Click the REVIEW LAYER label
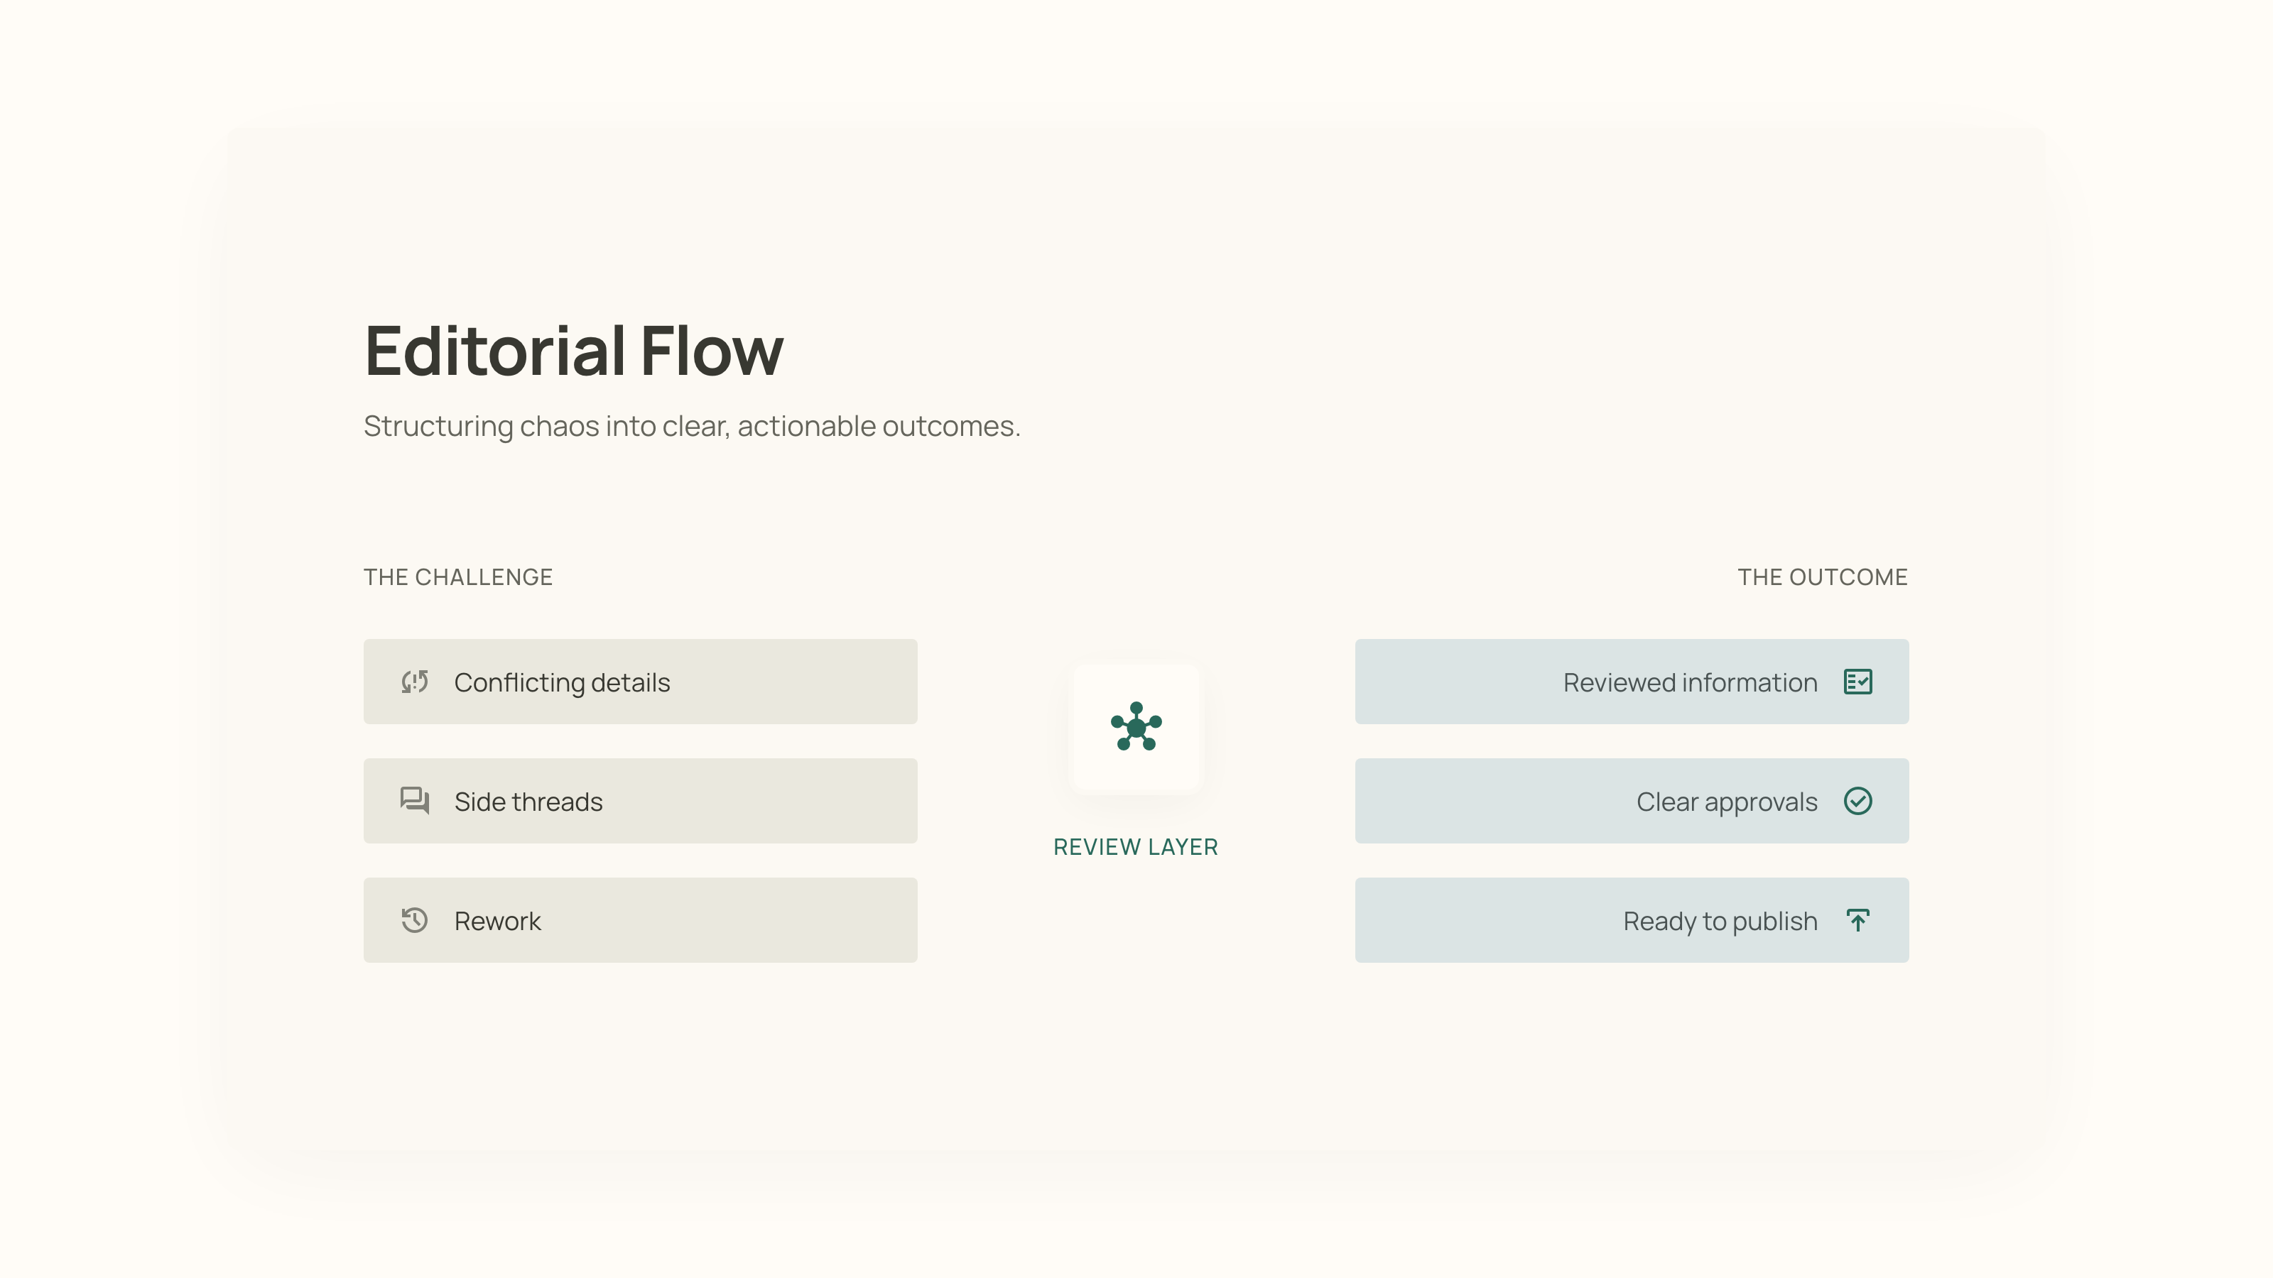Image resolution: width=2273 pixels, height=1278 pixels. (1136, 847)
